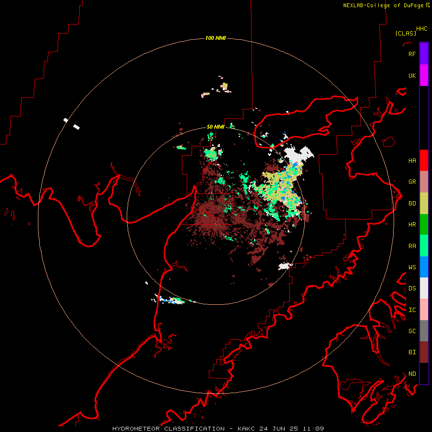Image resolution: width=432 pixels, height=432 pixels.
Task: Click the 'BI' legend label
Action: [x=412, y=352]
